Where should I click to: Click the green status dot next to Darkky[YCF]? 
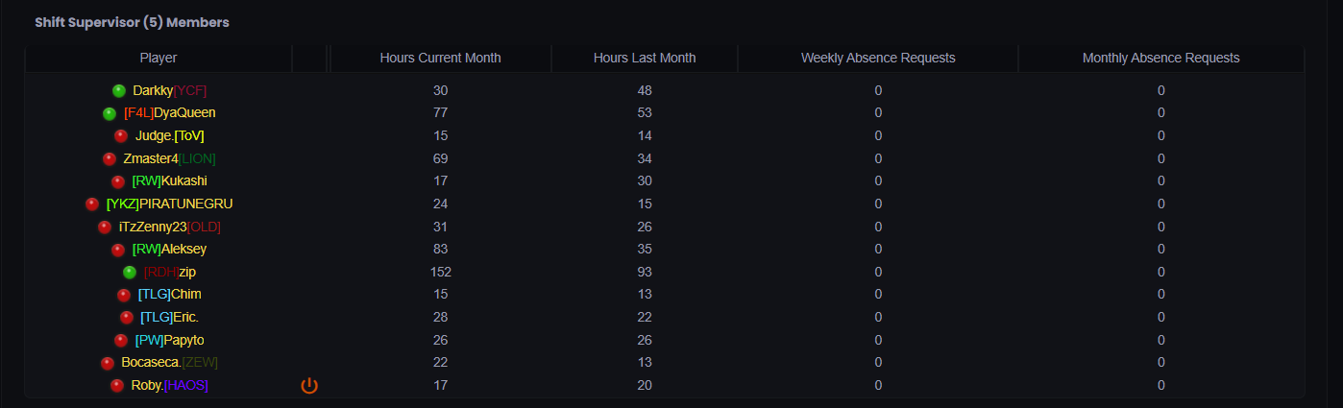point(119,91)
